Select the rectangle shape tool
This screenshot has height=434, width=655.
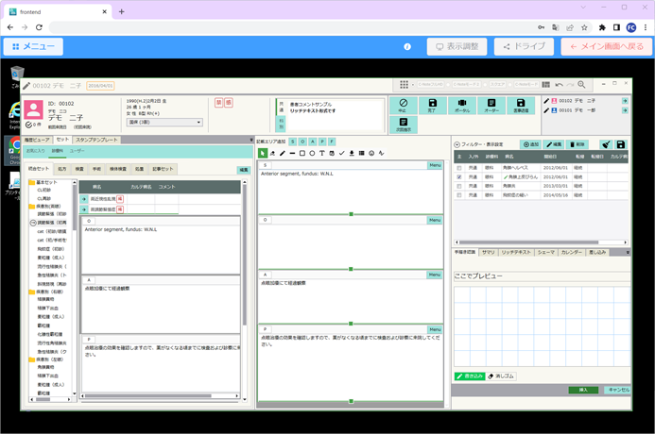(302, 153)
